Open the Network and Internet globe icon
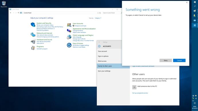Image resolution: width=198 pixels, height=111 pixels. tap(33, 35)
